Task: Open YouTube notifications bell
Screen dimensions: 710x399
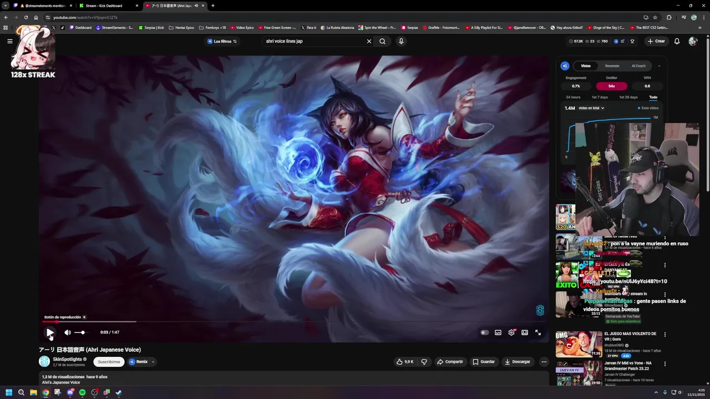Action: (x=677, y=41)
